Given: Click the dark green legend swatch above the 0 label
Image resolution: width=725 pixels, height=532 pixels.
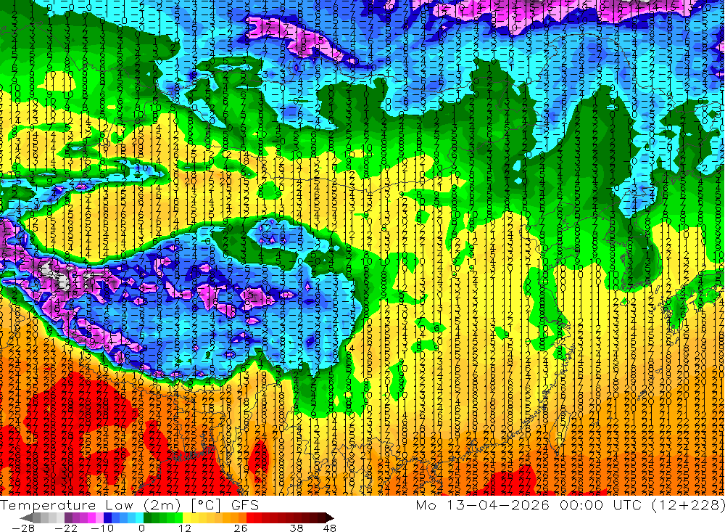Looking at the screenshot, I should click(x=147, y=517).
